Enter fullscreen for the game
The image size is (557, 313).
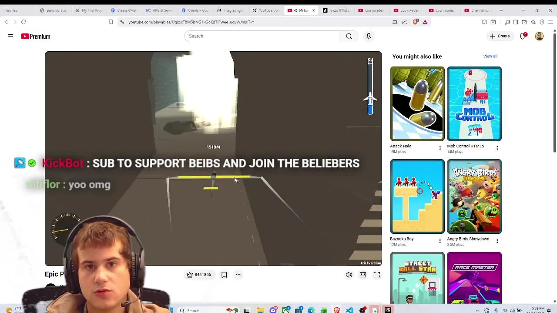click(377, 275)
